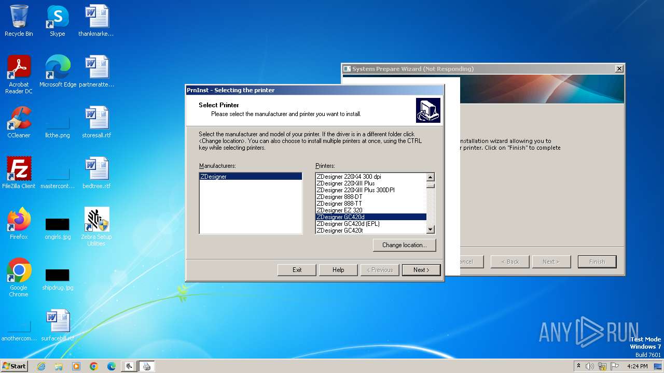
Task: Click the taskbar clock showing 4:24 PM
Action: pos(637,366)
